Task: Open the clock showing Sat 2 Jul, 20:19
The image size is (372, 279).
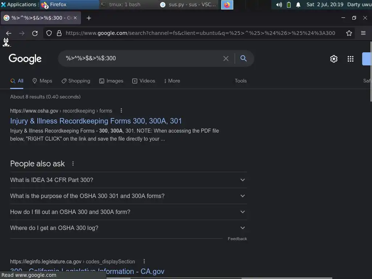Action: [x=325, y=4]
